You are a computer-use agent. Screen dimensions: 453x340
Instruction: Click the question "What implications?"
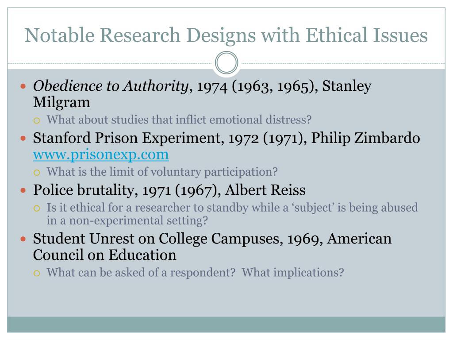(293, 272)
